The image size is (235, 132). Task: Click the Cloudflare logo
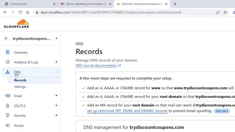click(x=16, y=23)
